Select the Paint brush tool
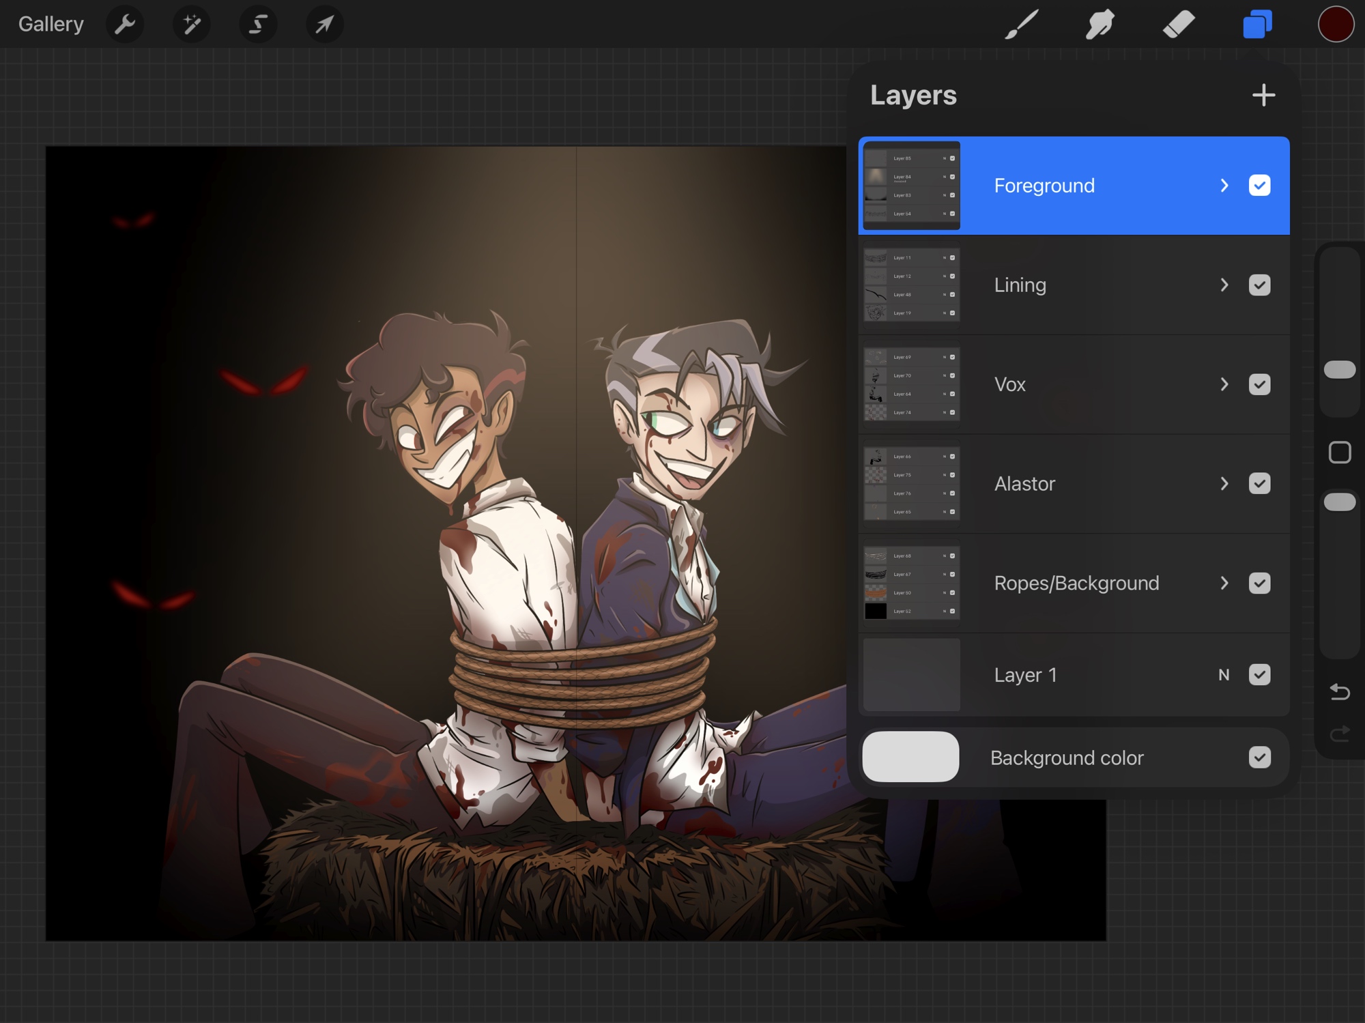The width and height of the screenshot is (1365, 1023). [1022, 25]
